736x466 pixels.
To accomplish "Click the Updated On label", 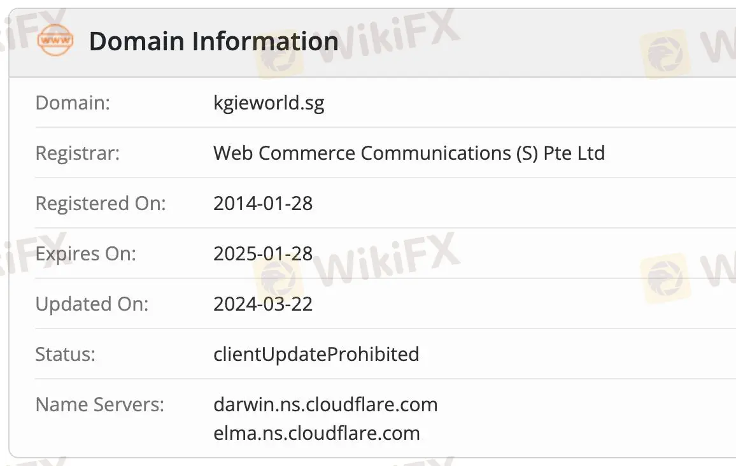I will click(x=92, y=304).
